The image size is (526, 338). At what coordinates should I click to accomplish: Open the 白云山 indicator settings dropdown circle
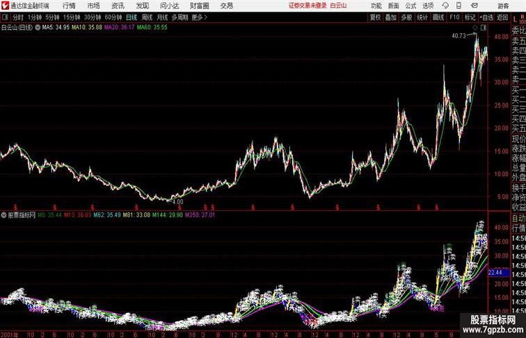click(38, 28)
